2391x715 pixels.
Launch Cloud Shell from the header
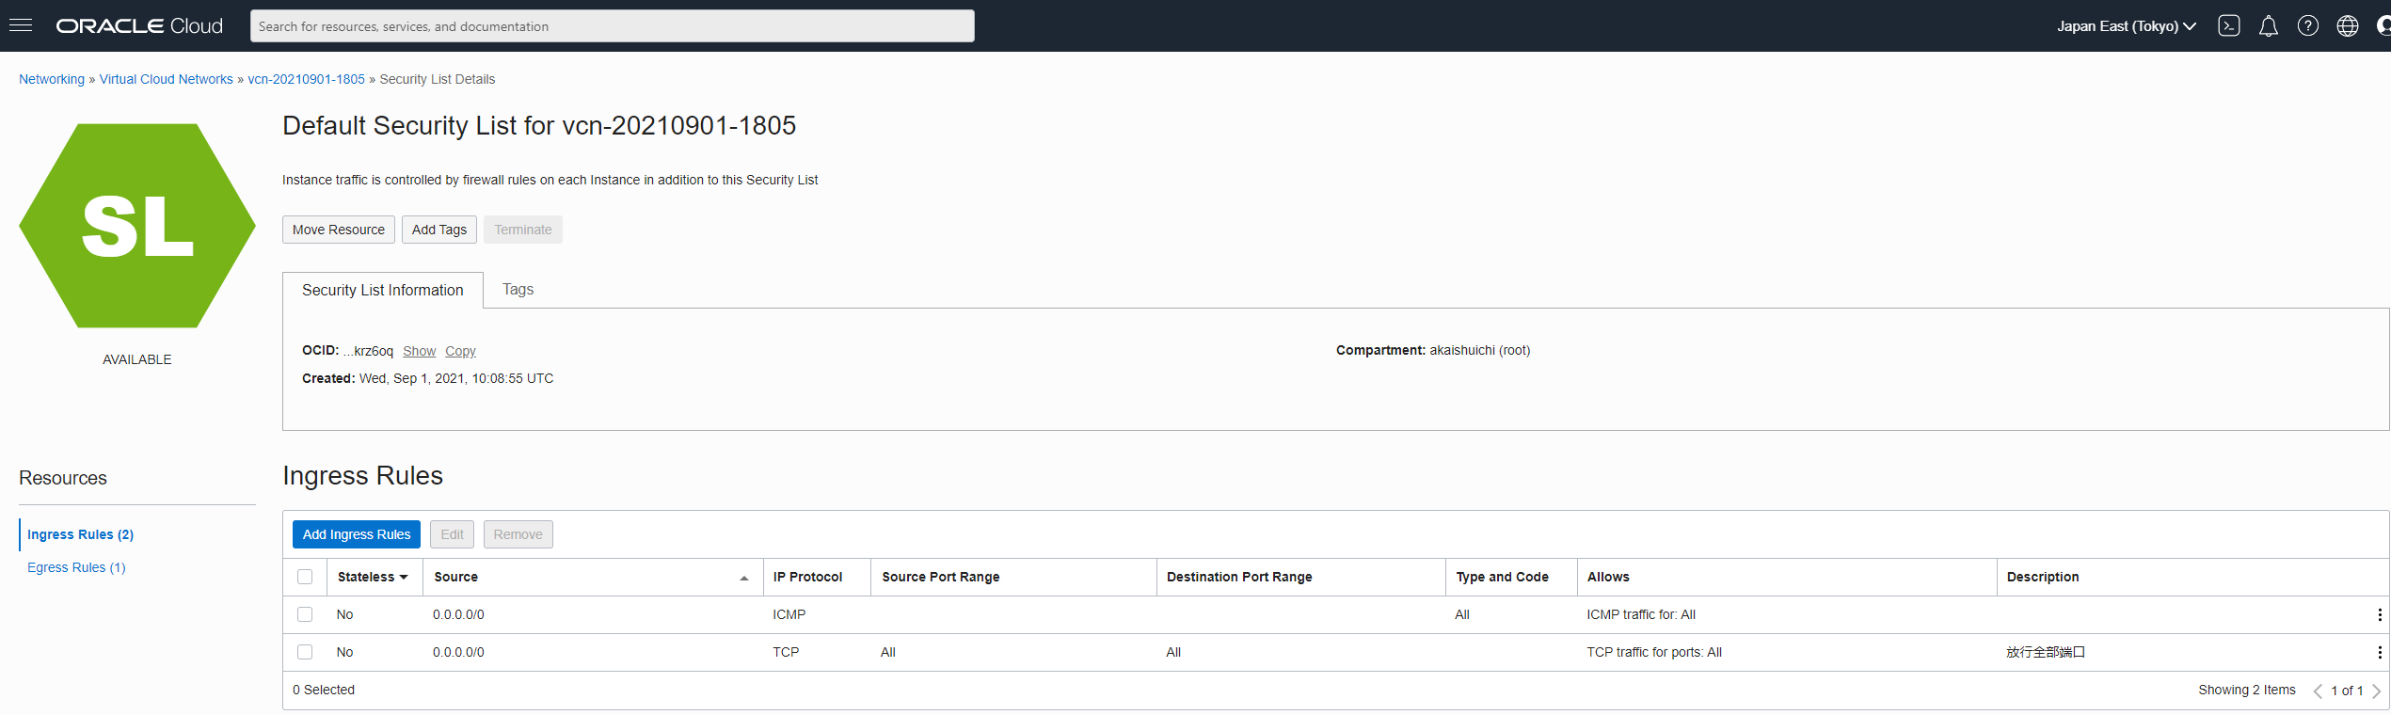2228,25
